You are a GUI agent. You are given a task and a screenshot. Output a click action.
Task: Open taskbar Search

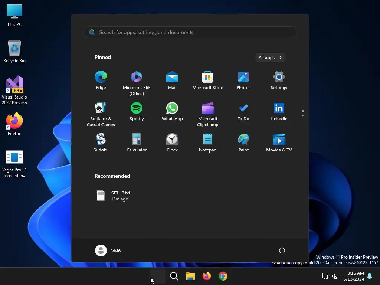[x=174, y=276]
